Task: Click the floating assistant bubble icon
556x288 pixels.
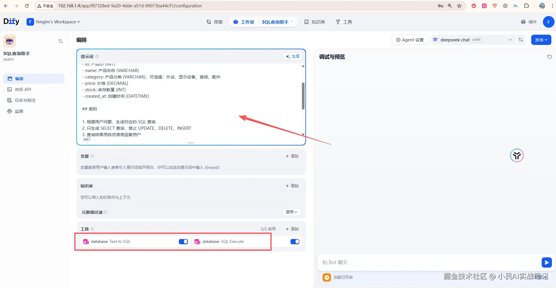Action: pos(517,155)
